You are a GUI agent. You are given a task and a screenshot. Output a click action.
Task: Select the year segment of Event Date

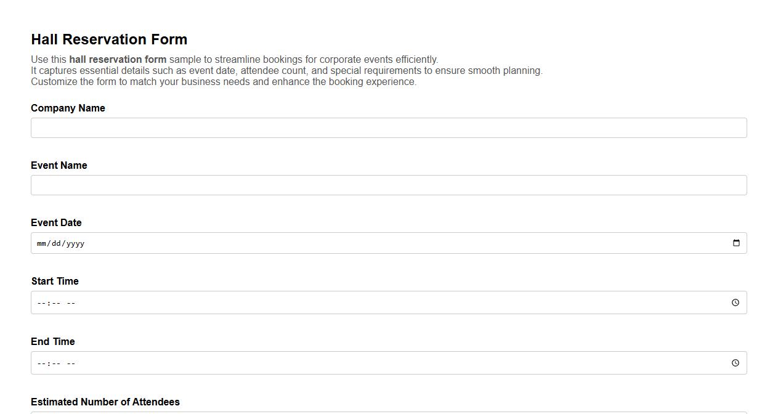(x=75, y=243)
